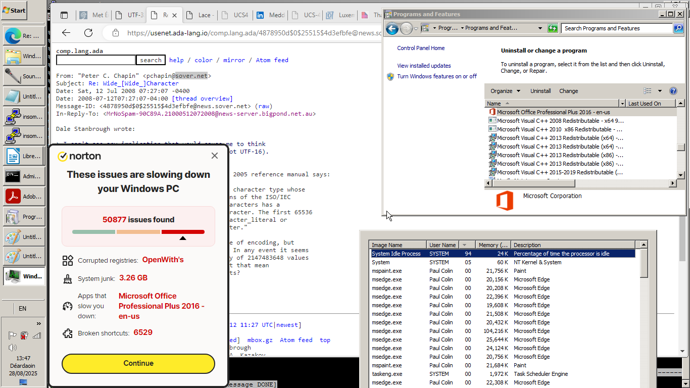Image resolution: width=690 pixels, height=388 pixels.
Task: Switch to the Edge taskbar button
Action: point(24,36)
